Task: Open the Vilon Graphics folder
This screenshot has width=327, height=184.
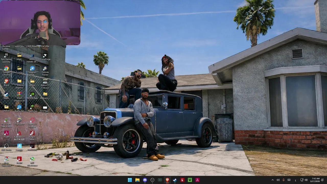Action: point(19,84)
